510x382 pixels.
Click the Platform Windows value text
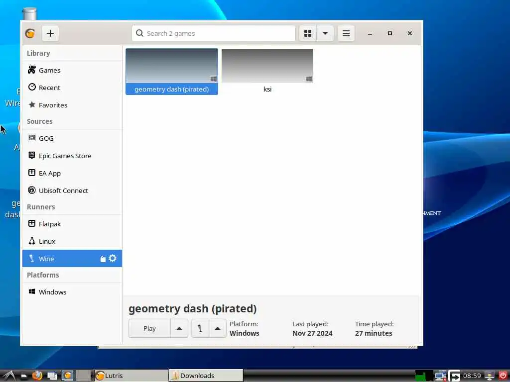point(244,333)
